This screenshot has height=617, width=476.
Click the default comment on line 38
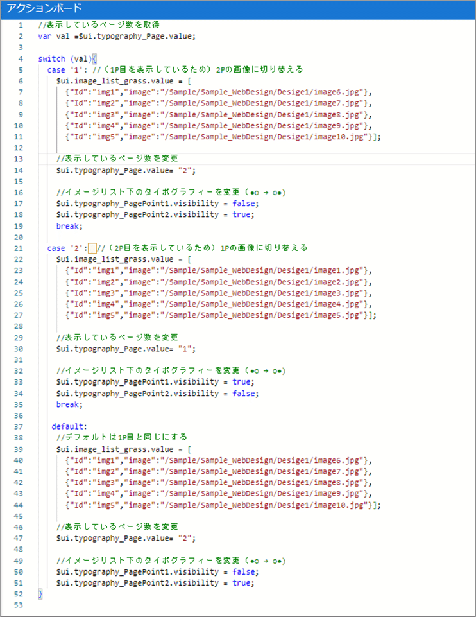122,438
